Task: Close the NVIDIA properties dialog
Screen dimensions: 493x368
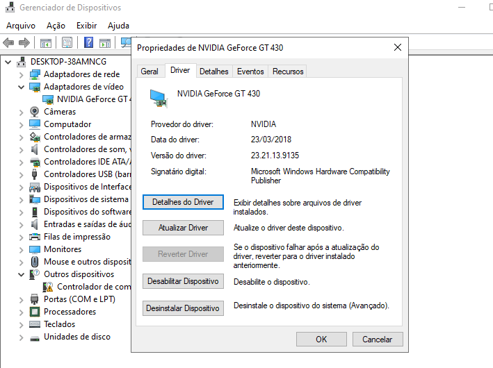Action: [x=398, y=47]
